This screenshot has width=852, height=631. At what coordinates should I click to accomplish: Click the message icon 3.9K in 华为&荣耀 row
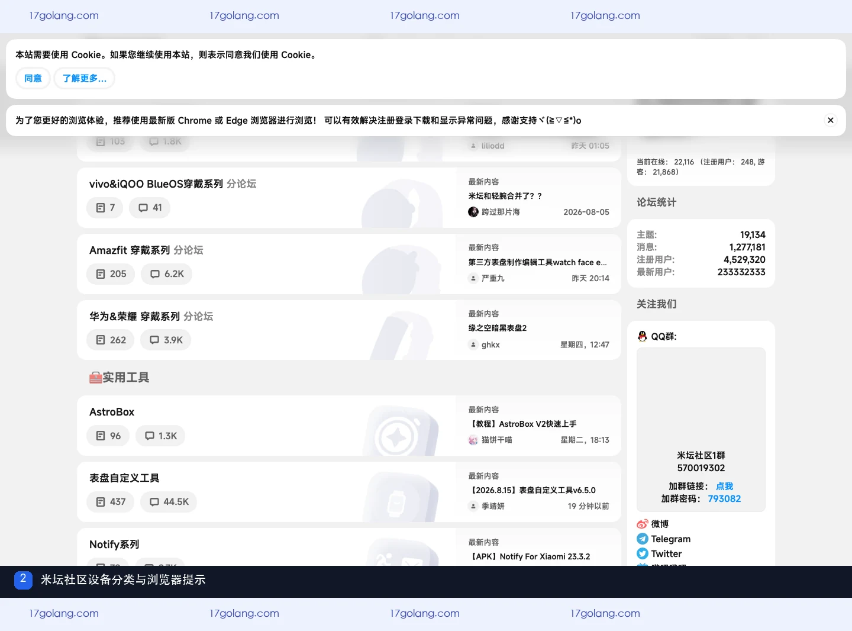[154, 340]
